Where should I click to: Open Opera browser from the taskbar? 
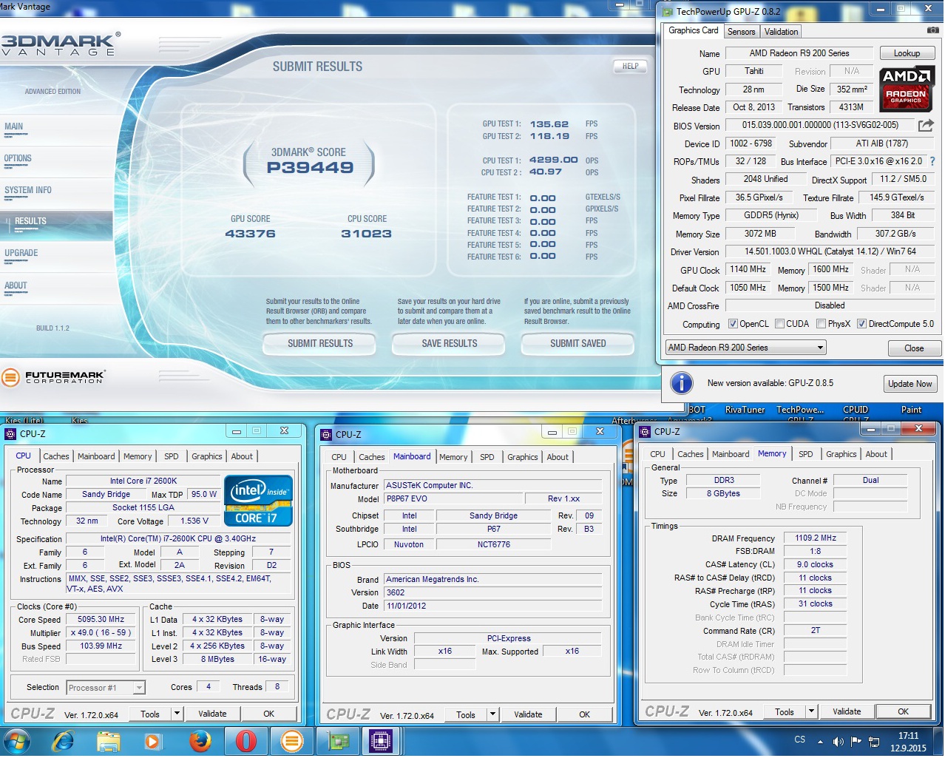point(246,740)
